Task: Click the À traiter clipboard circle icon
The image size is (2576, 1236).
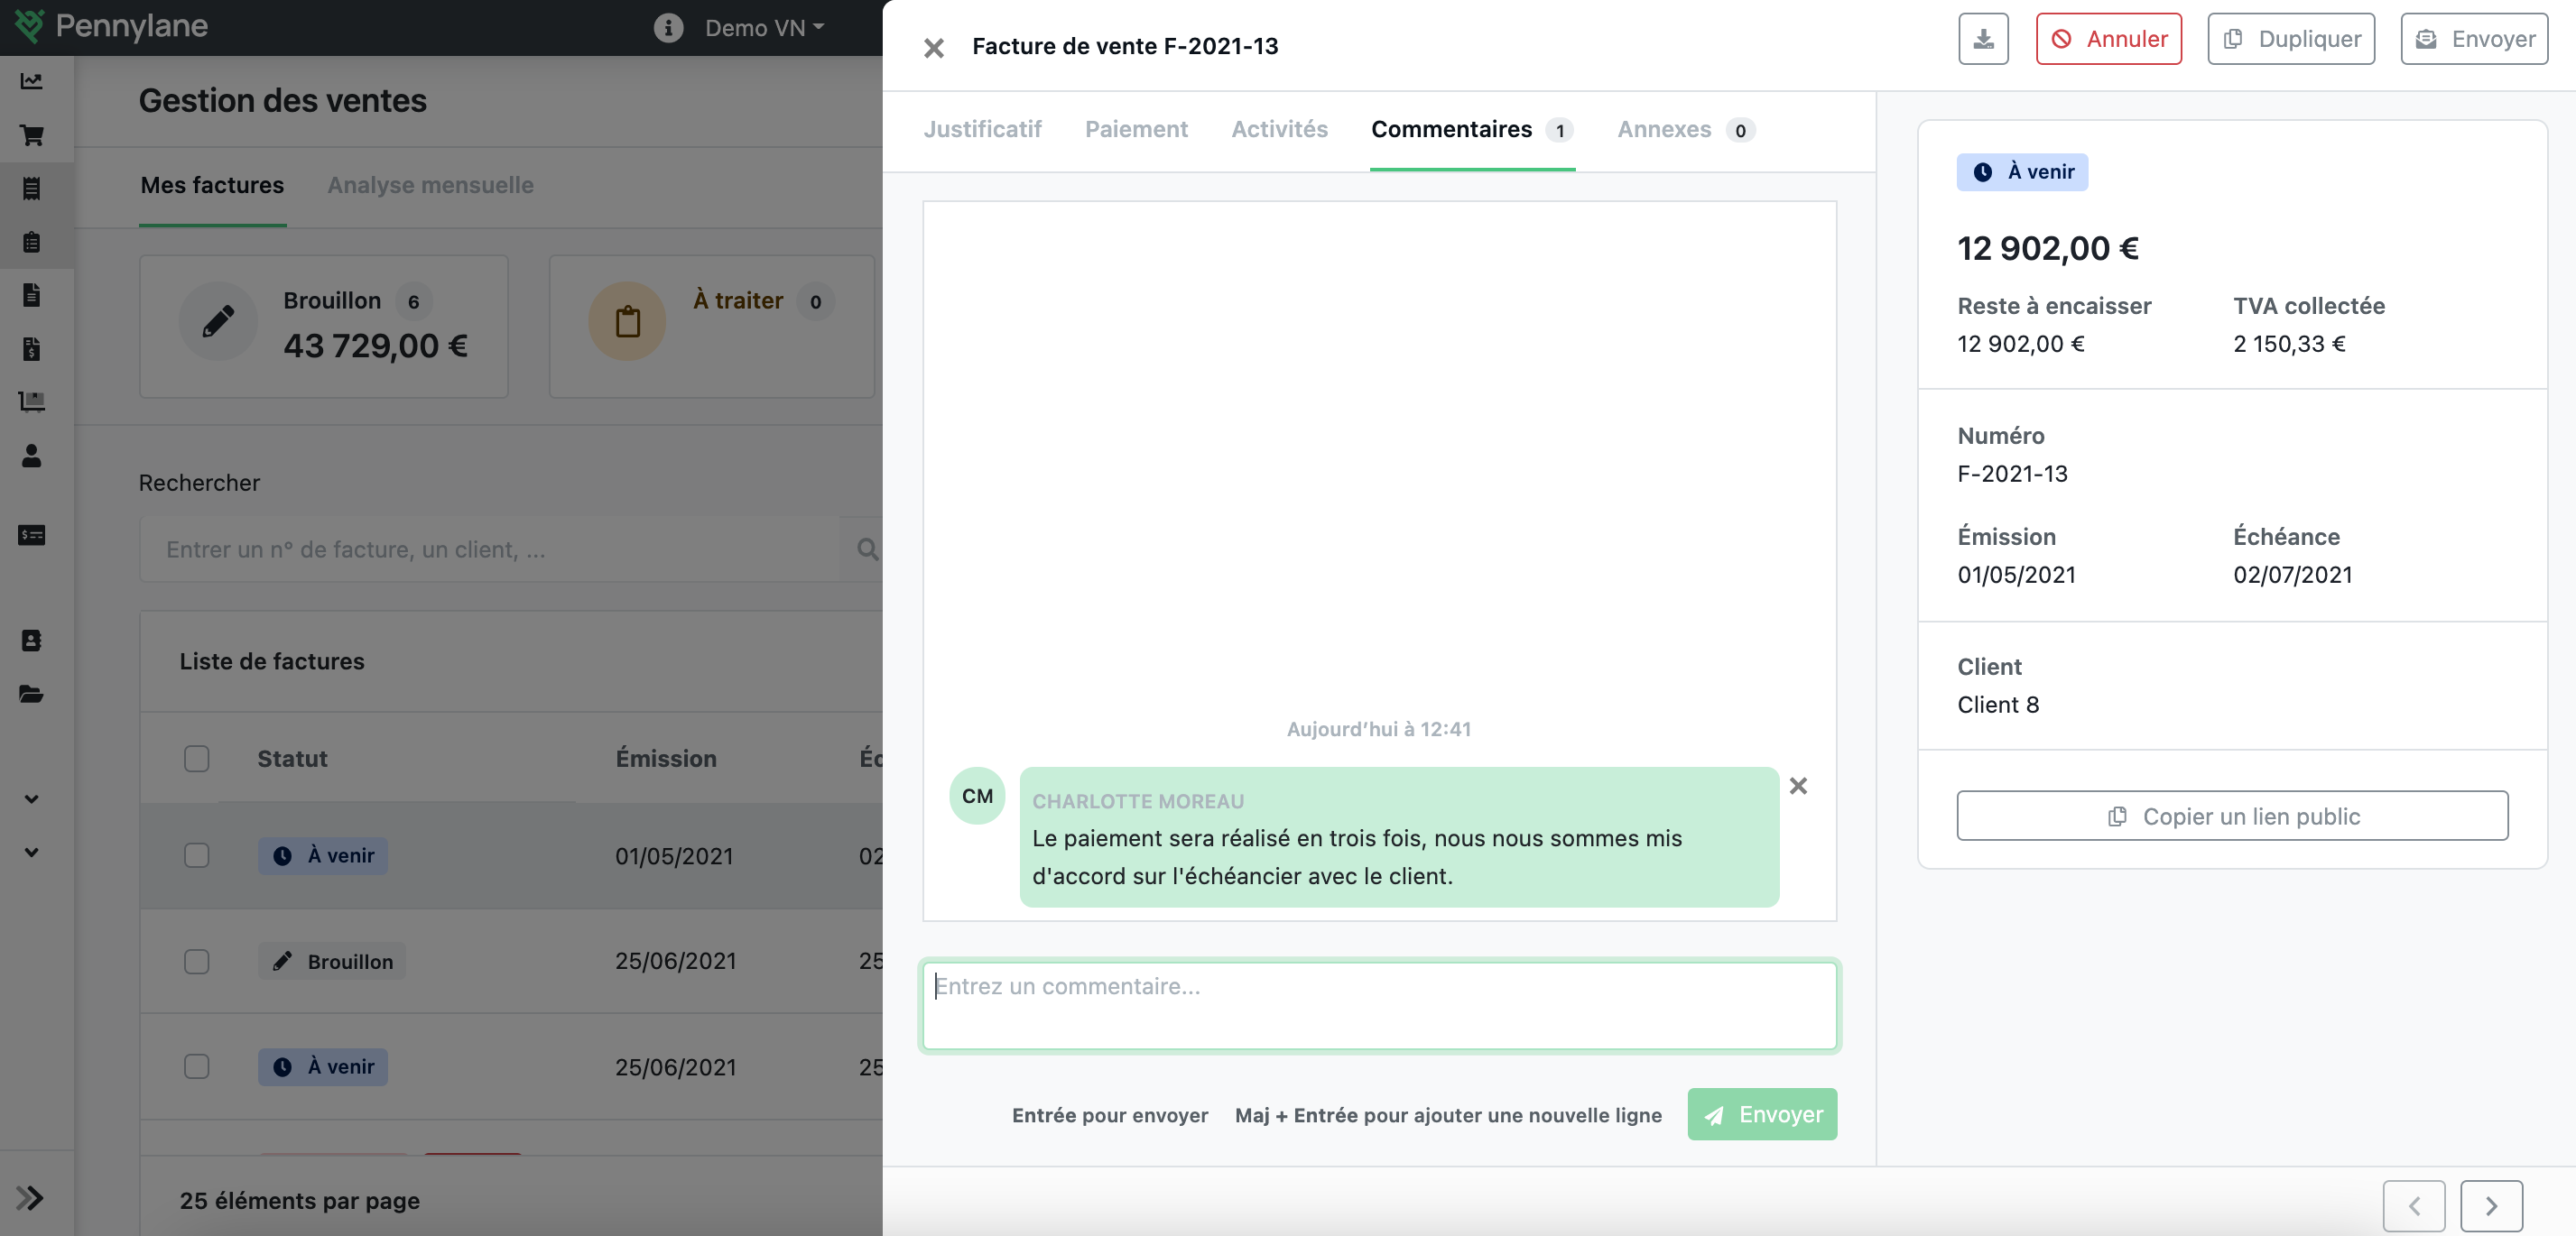Action: 627,321
